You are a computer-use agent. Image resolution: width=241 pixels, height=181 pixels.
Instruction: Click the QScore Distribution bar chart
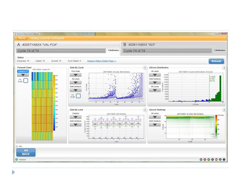click(196, 87)
